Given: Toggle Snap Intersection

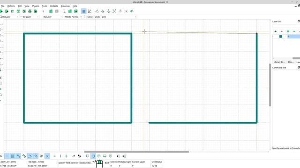Looking at the screenshot, I should click(47, 156).
